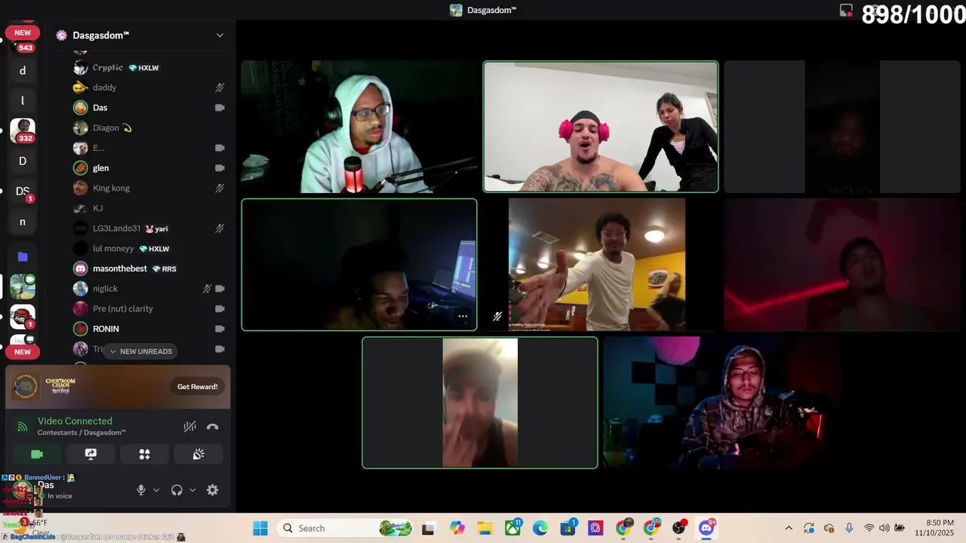966x543 pixels.
Task: Expand the headphones output options chevron
Action: click(x=192, y=490)
